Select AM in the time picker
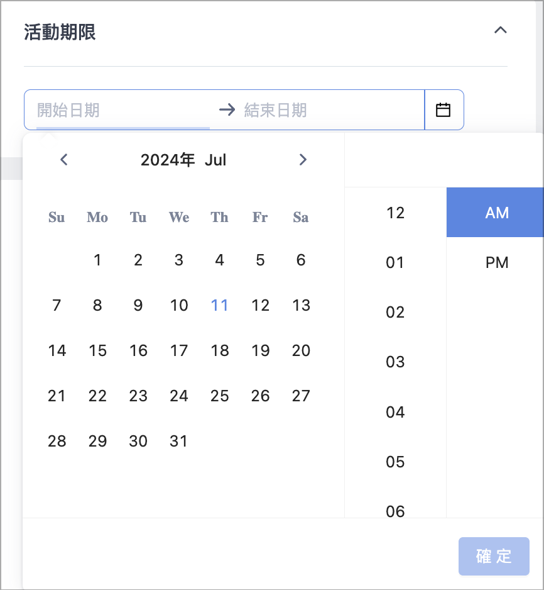 (x=495, y=213)
